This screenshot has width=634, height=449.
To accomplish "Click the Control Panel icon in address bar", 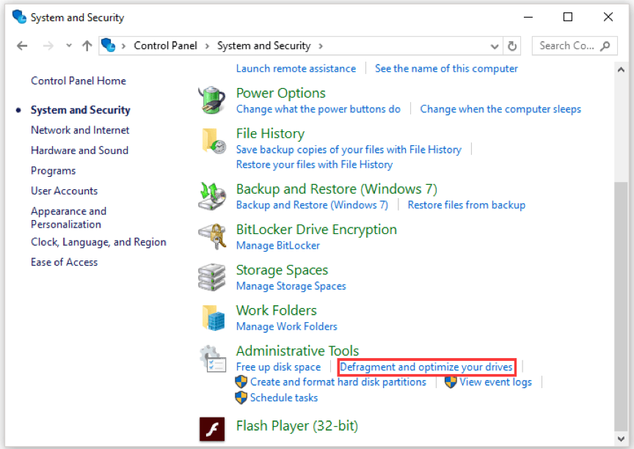I will 109,45.
